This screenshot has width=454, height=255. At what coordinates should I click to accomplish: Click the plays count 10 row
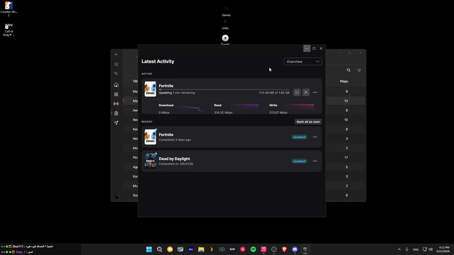[346, 120]
